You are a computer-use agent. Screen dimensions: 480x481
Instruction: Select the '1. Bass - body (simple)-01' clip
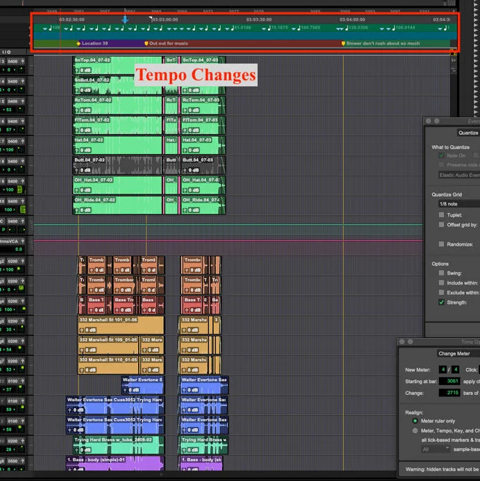point(115,463)
